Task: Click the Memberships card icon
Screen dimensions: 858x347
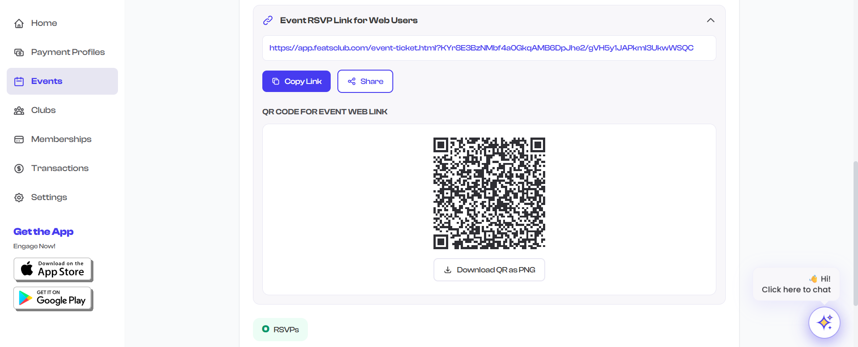Action: pos(19,139)
